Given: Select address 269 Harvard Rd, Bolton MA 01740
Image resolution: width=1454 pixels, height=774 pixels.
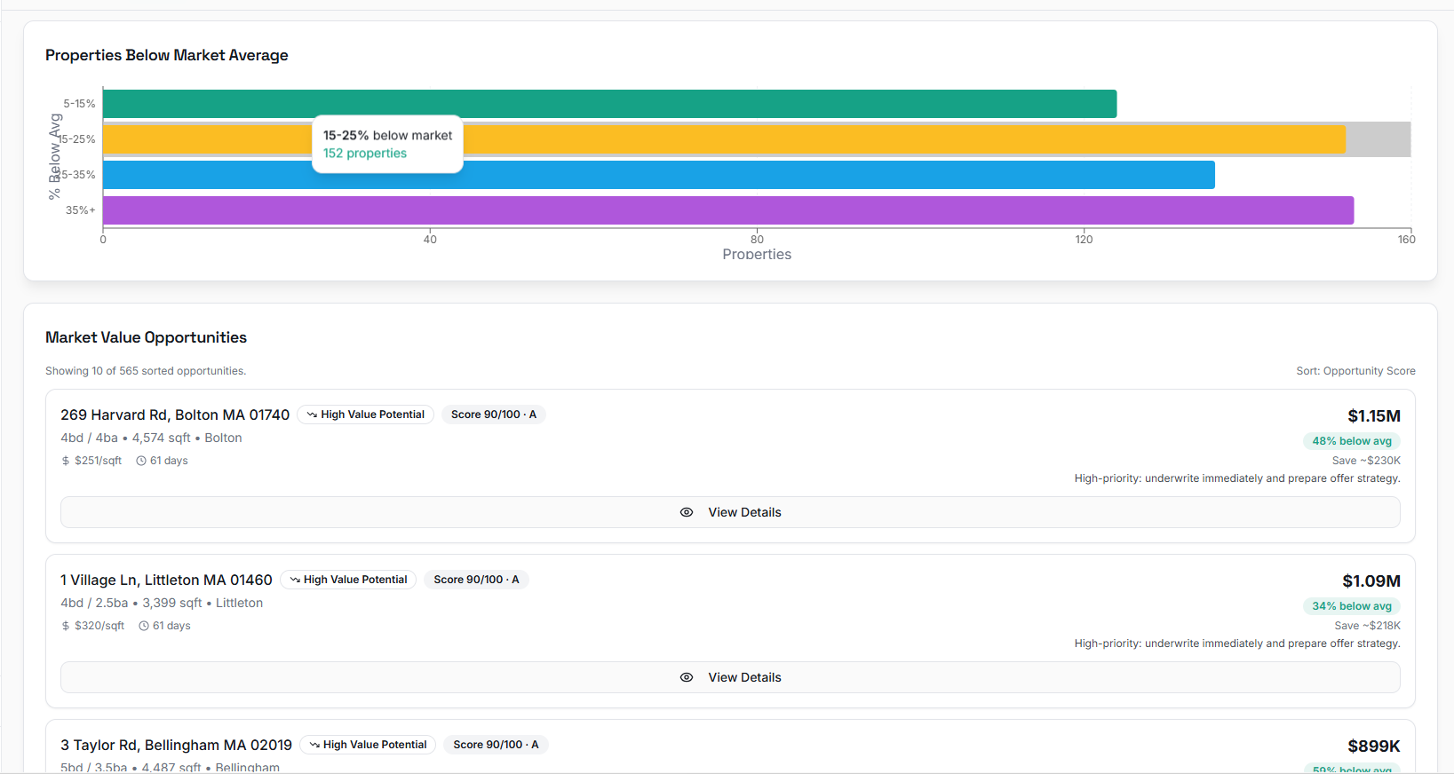Looking at the screenshot, I should [x=175, y=415].
